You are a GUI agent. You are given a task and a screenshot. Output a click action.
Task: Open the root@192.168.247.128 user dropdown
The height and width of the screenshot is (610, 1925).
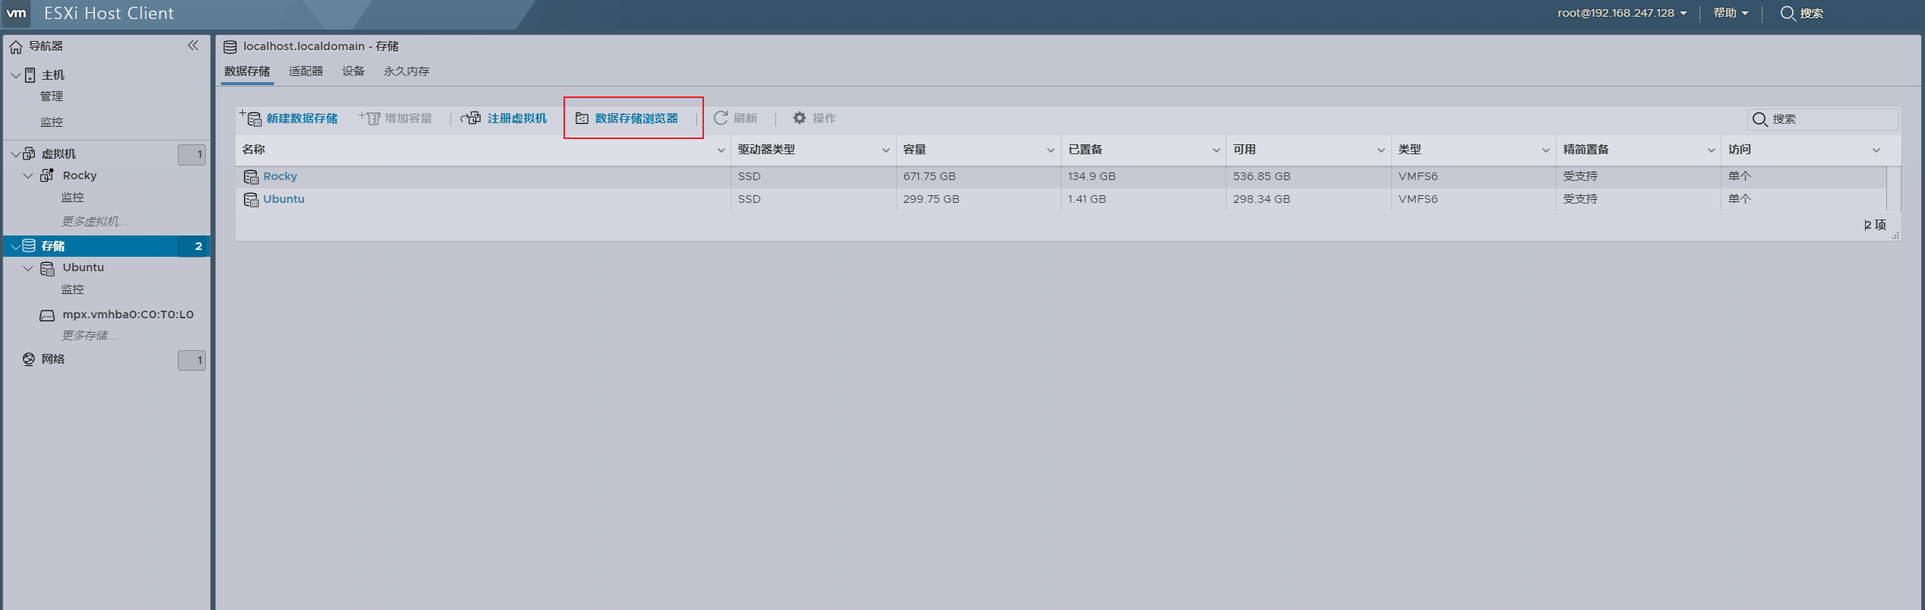click(x=1622, y=13)
